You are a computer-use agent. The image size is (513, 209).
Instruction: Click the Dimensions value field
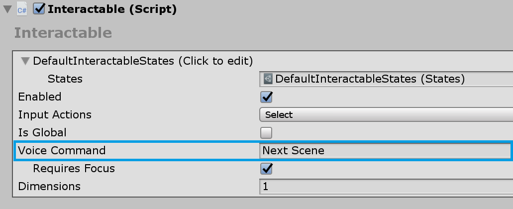coord(386,187)
